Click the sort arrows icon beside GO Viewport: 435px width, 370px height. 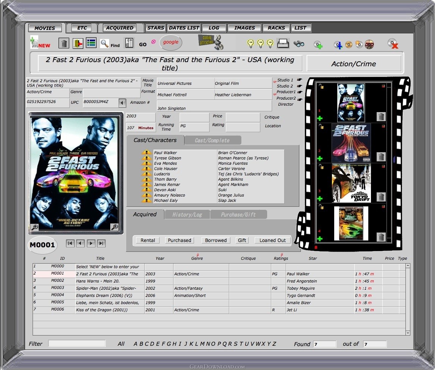coord(129,43)
